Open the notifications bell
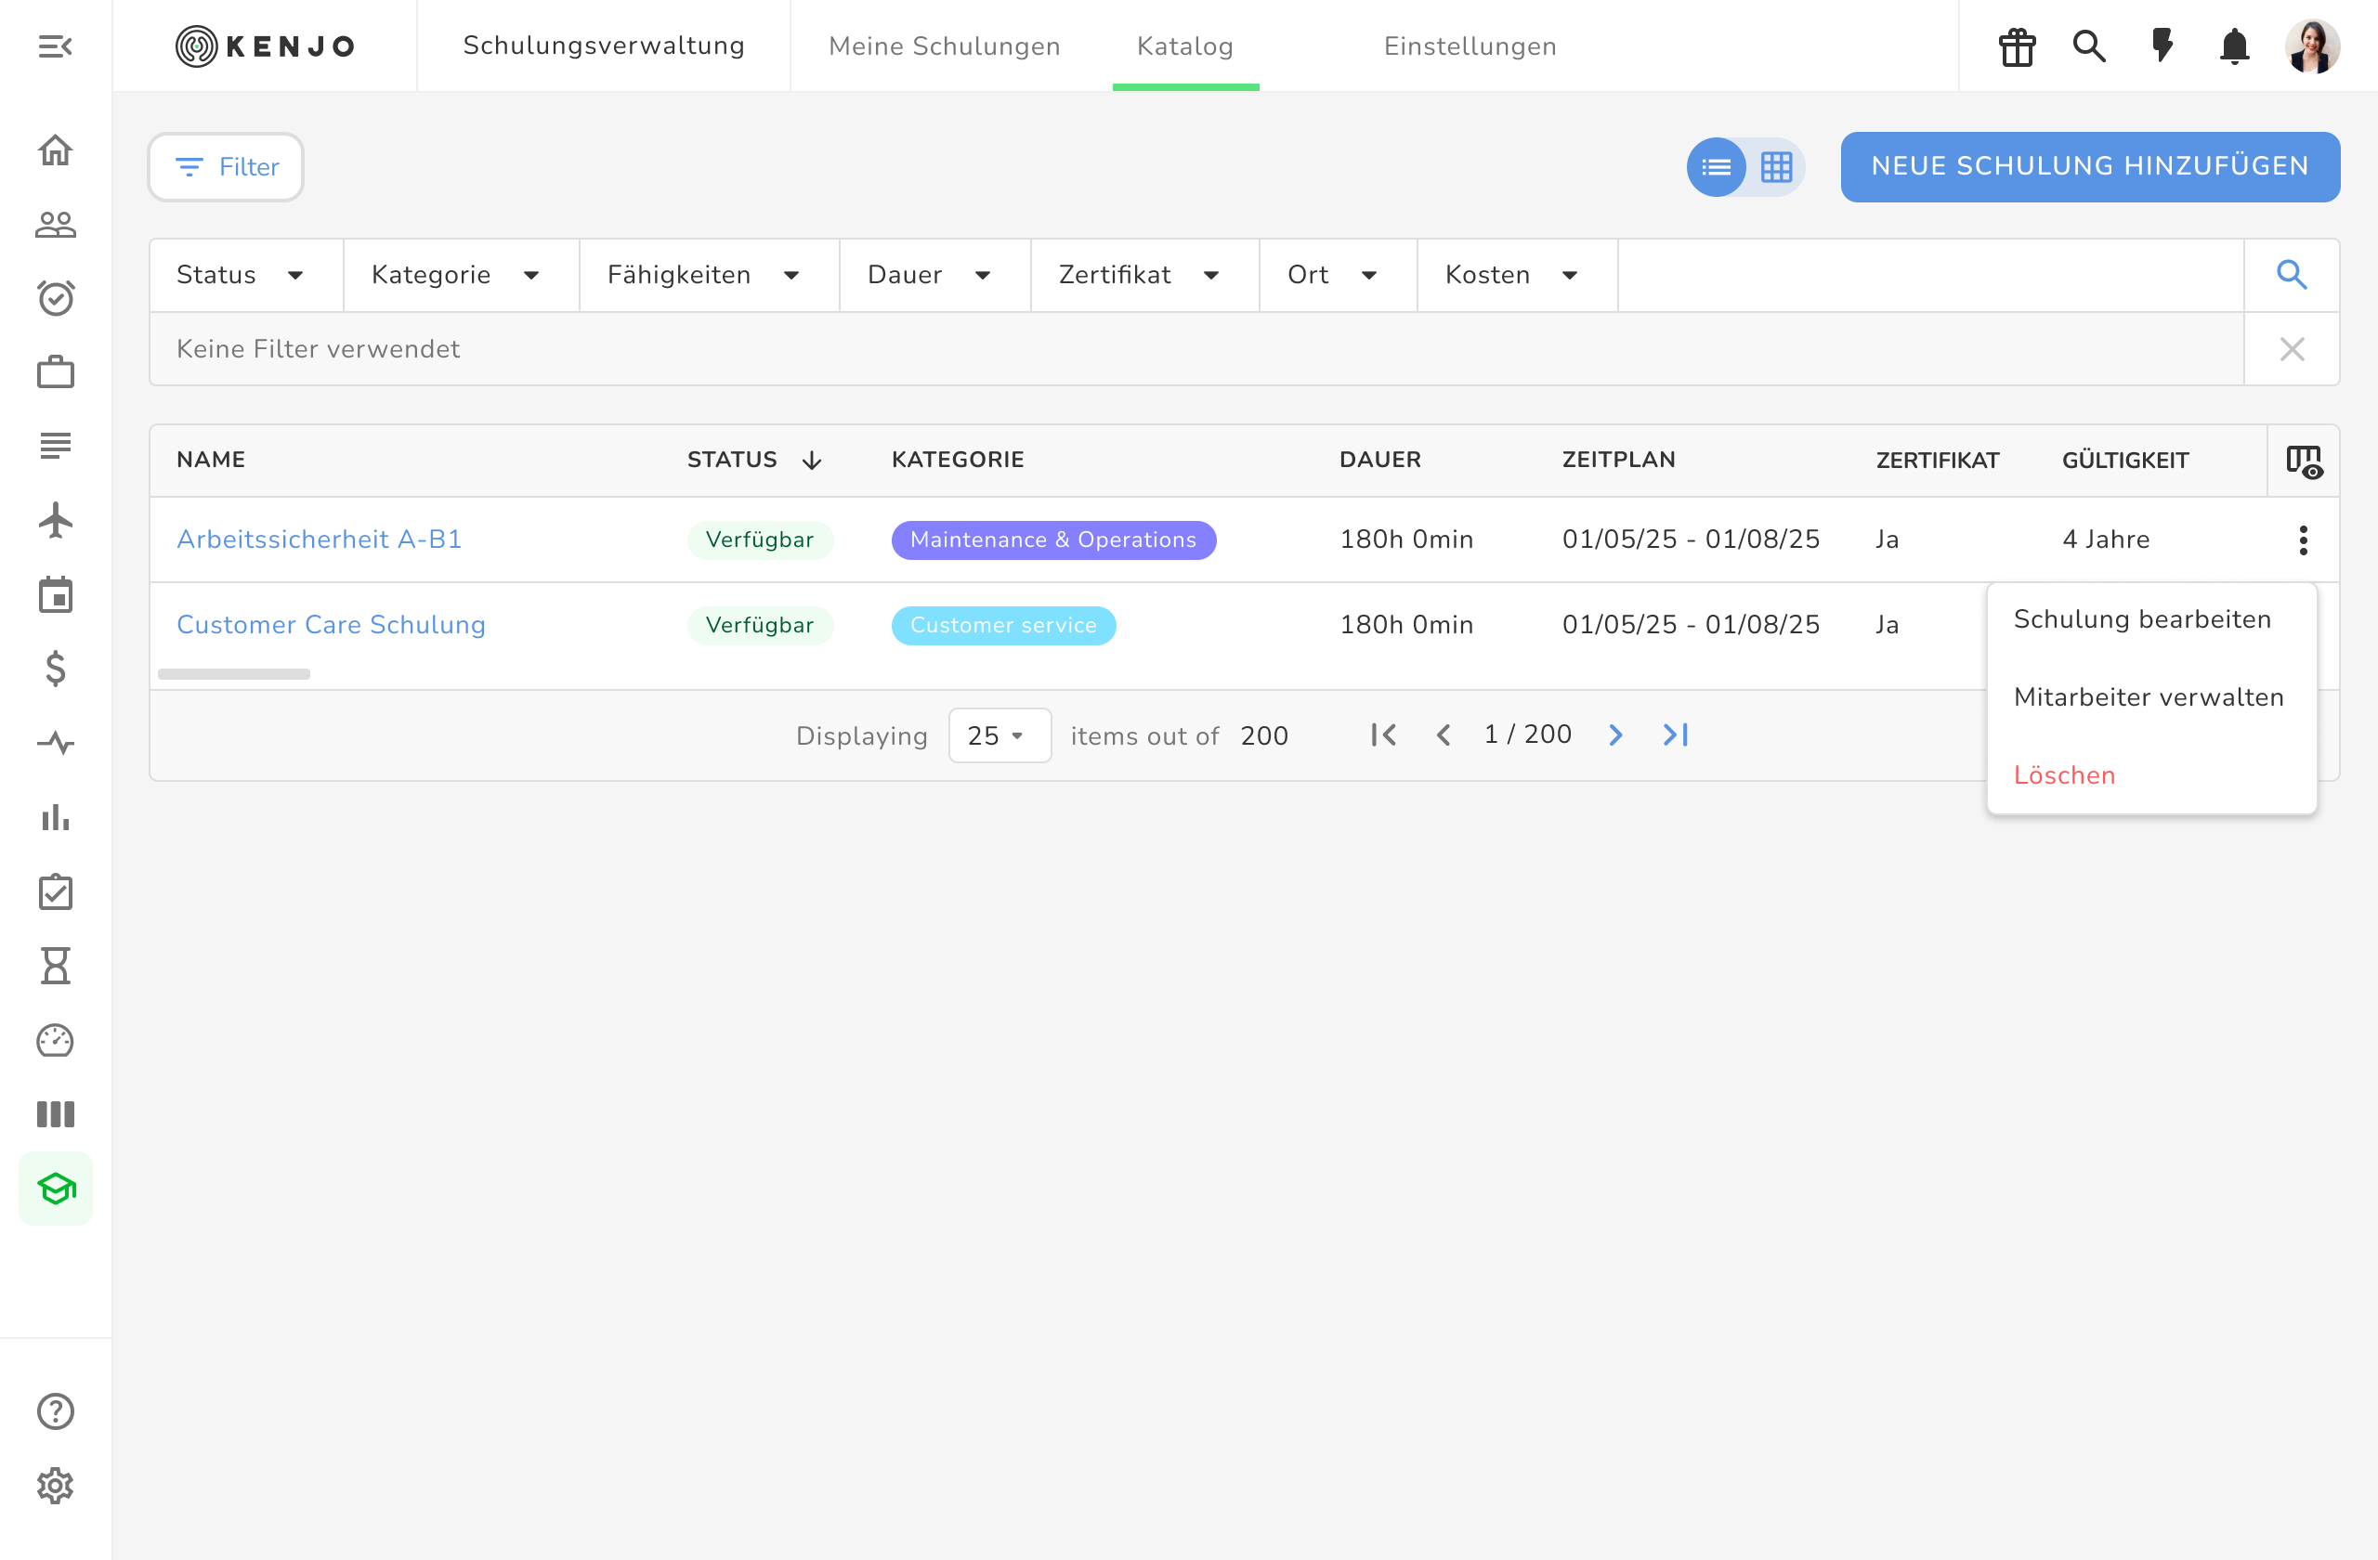The height and width of the screenshot is (1560, 2378). (2234, 45)
